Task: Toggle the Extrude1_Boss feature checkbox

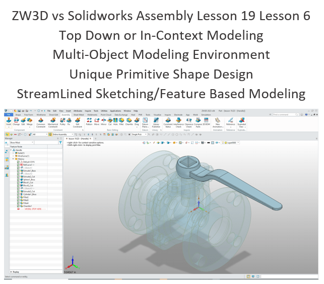Action: pyautogui.click(x=19, y=171)
